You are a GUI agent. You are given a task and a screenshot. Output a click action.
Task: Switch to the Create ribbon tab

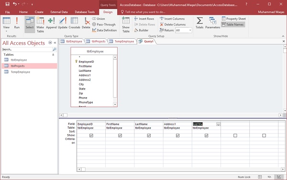(39, 12)
